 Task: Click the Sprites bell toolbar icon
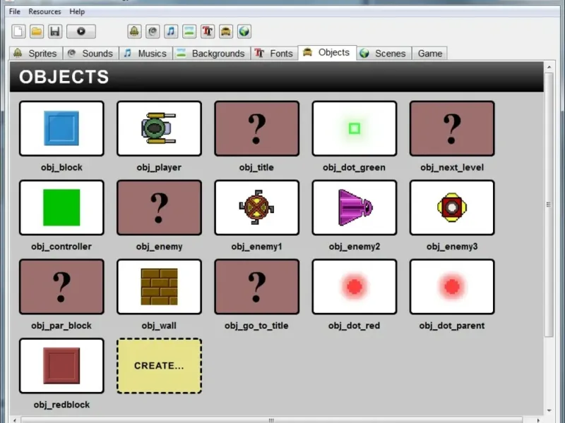click(134, 32)
